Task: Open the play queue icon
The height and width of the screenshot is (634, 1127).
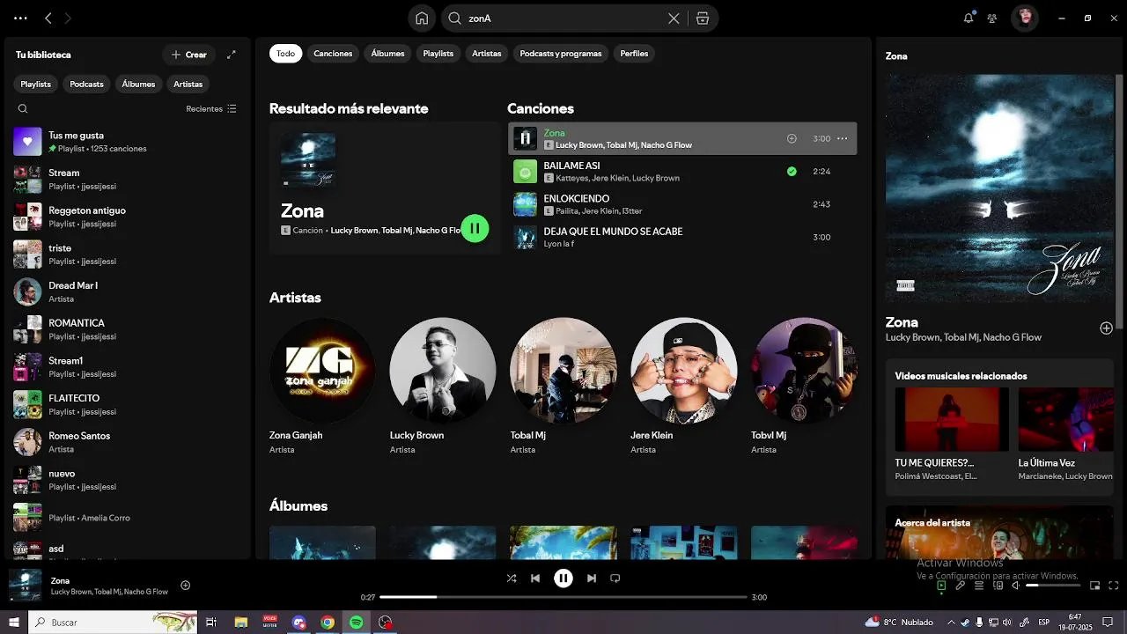Action: [x=979, y=586]
